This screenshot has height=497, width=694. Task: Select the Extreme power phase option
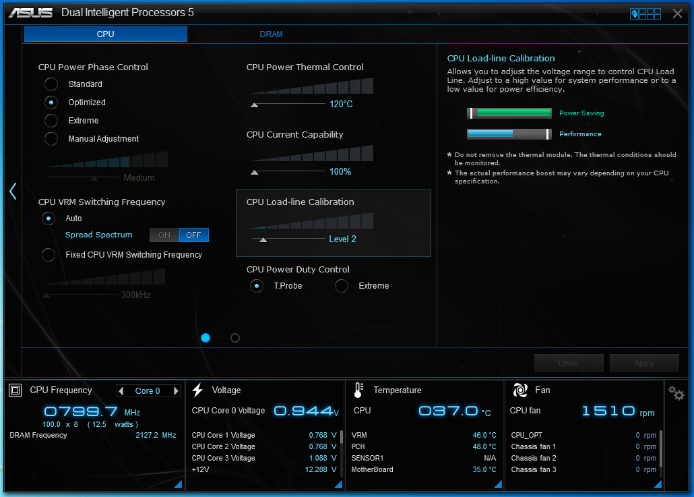[x=51, y=121]
